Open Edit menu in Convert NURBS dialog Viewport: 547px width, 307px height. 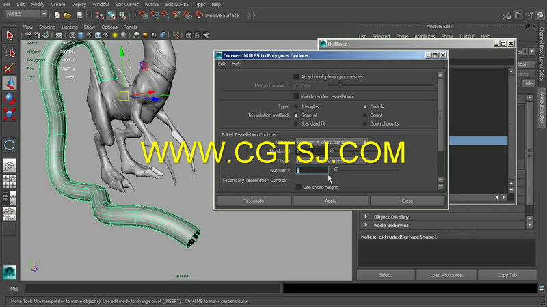click(x=222, y=64)
